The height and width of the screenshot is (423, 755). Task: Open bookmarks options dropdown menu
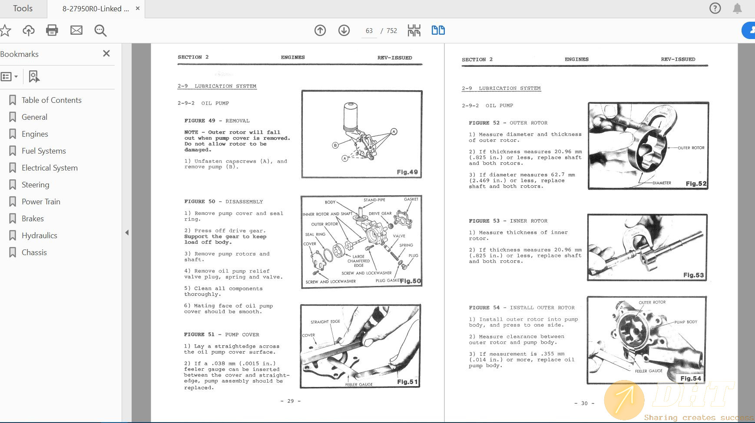click(x=10, y=77)
